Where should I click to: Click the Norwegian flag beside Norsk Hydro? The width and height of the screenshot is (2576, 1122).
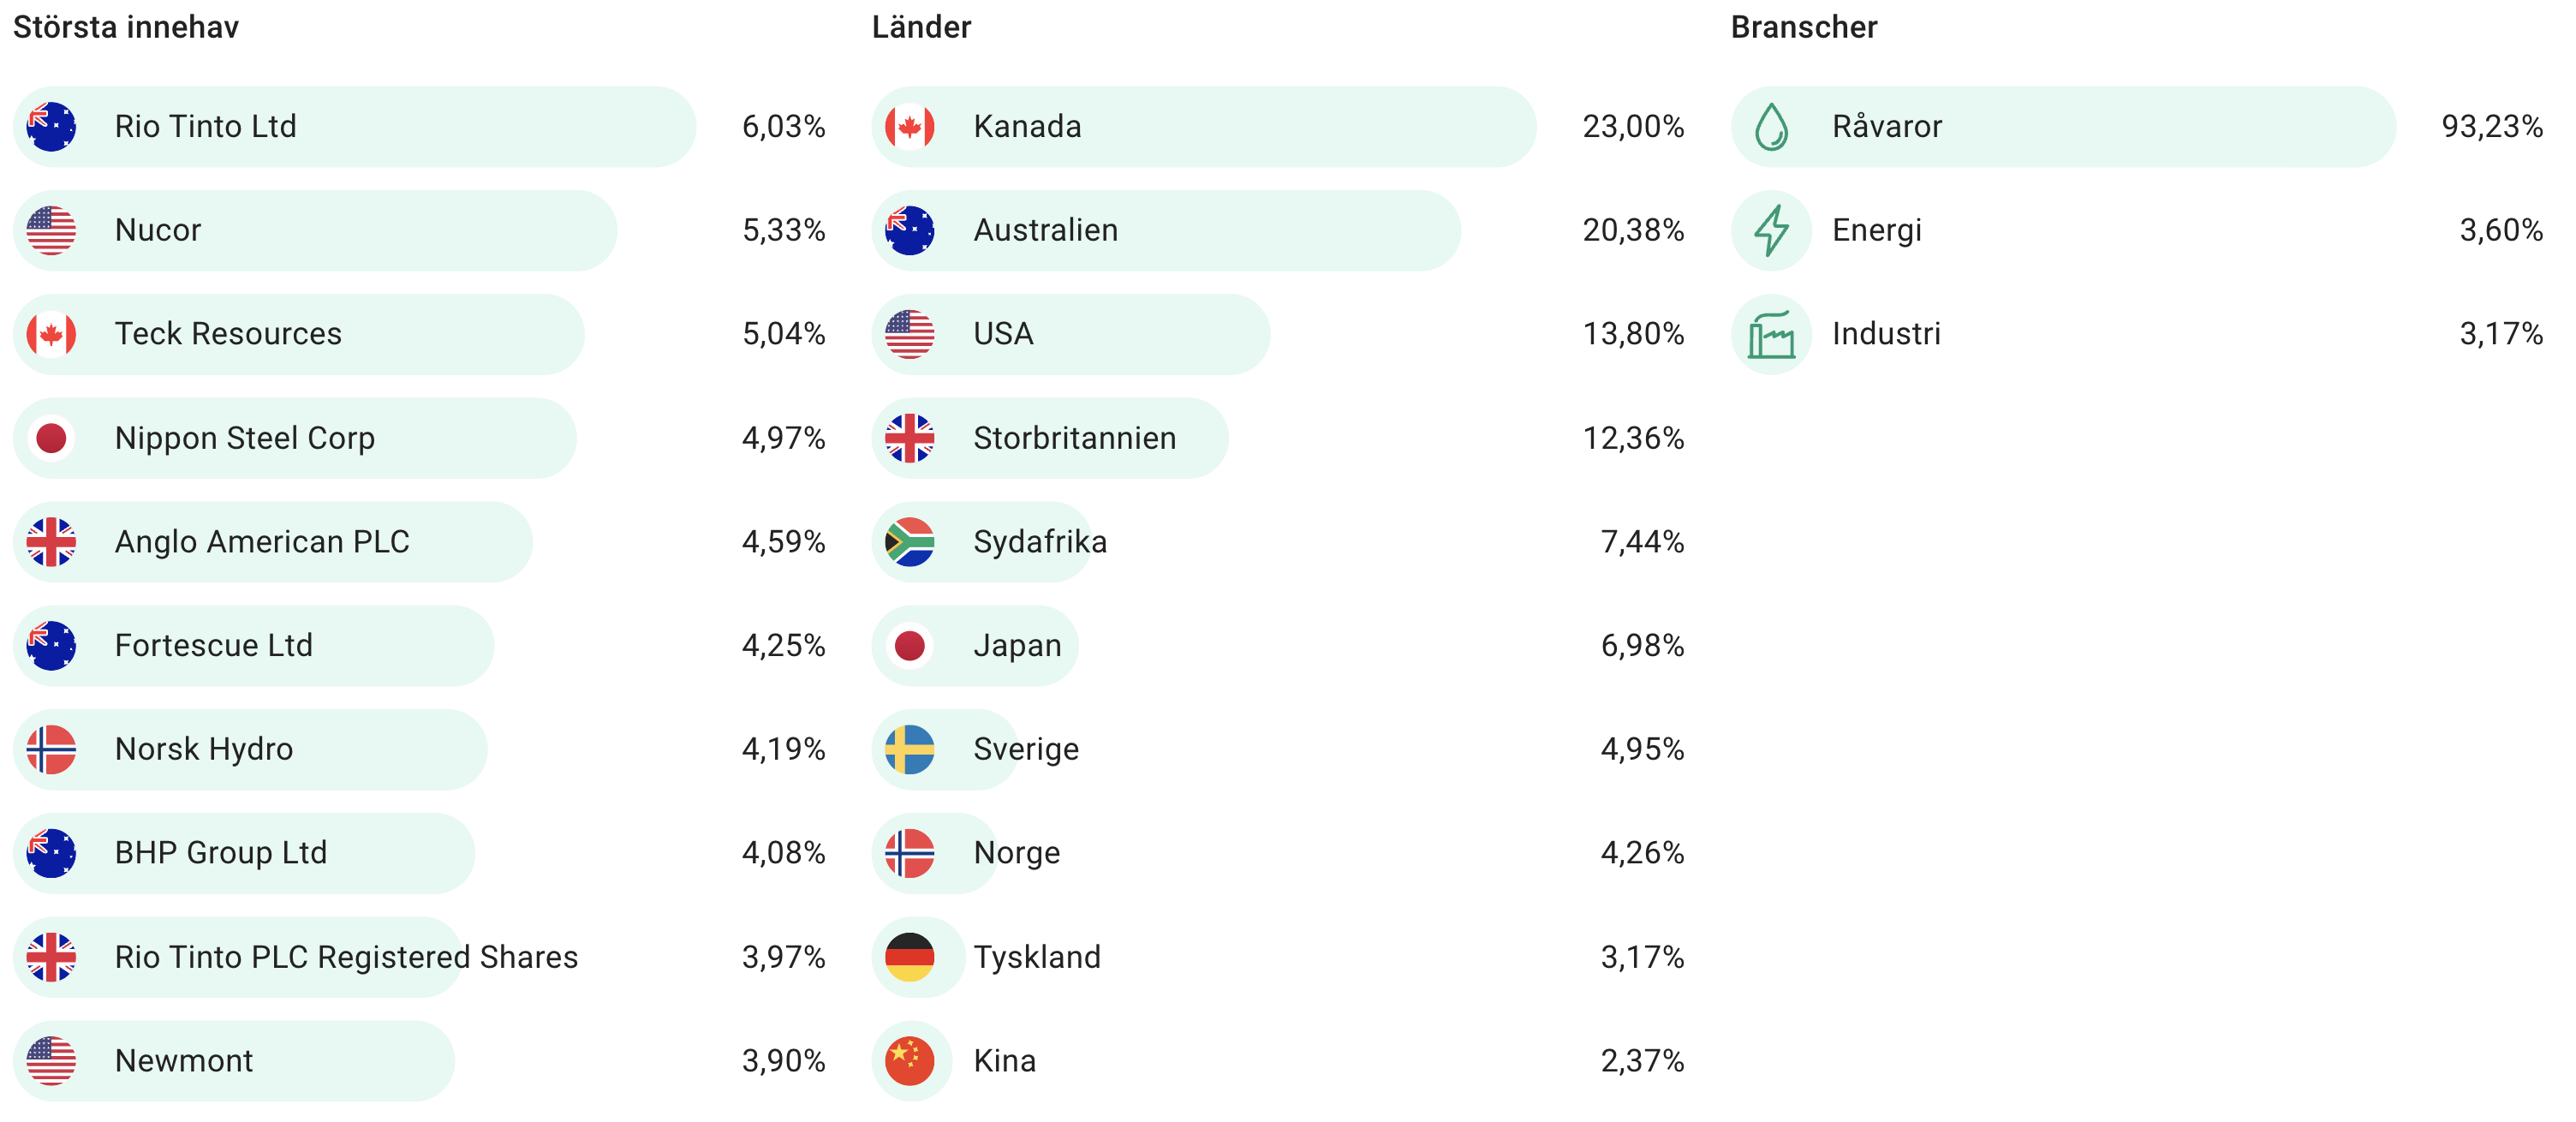click(51, 749)
